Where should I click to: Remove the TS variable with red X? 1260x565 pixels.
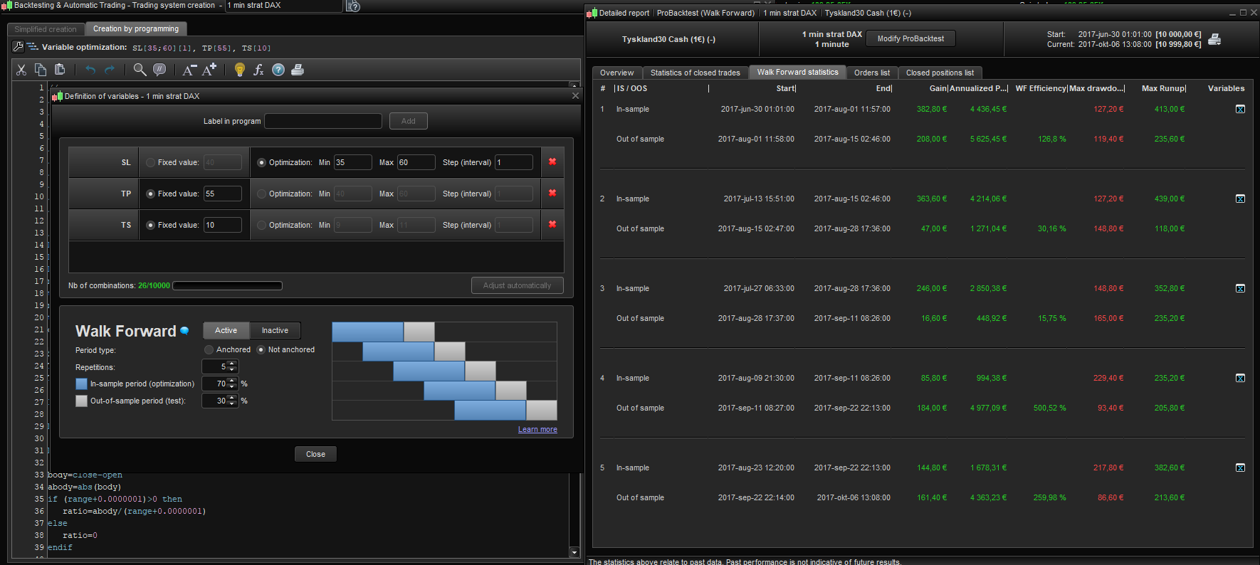pos(552,224)
